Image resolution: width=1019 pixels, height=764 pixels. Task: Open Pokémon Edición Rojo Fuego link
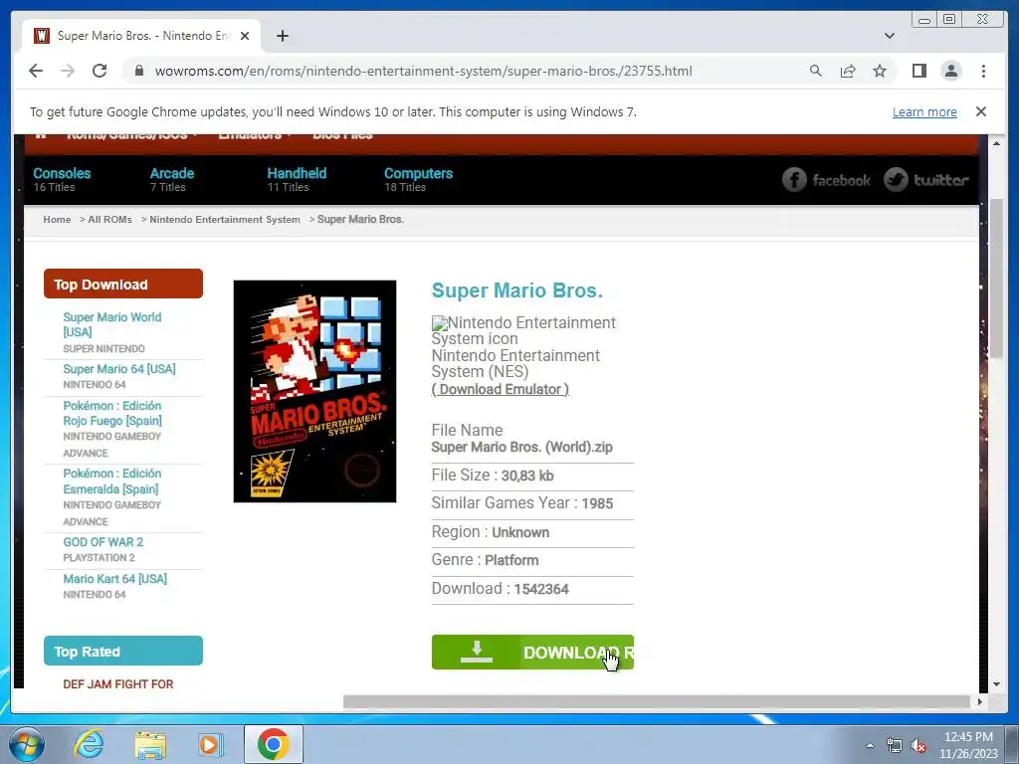(x=112, y=413)
